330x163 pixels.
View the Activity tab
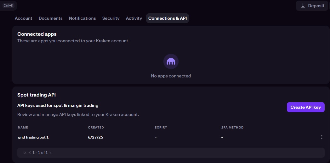tap(134, 18)
